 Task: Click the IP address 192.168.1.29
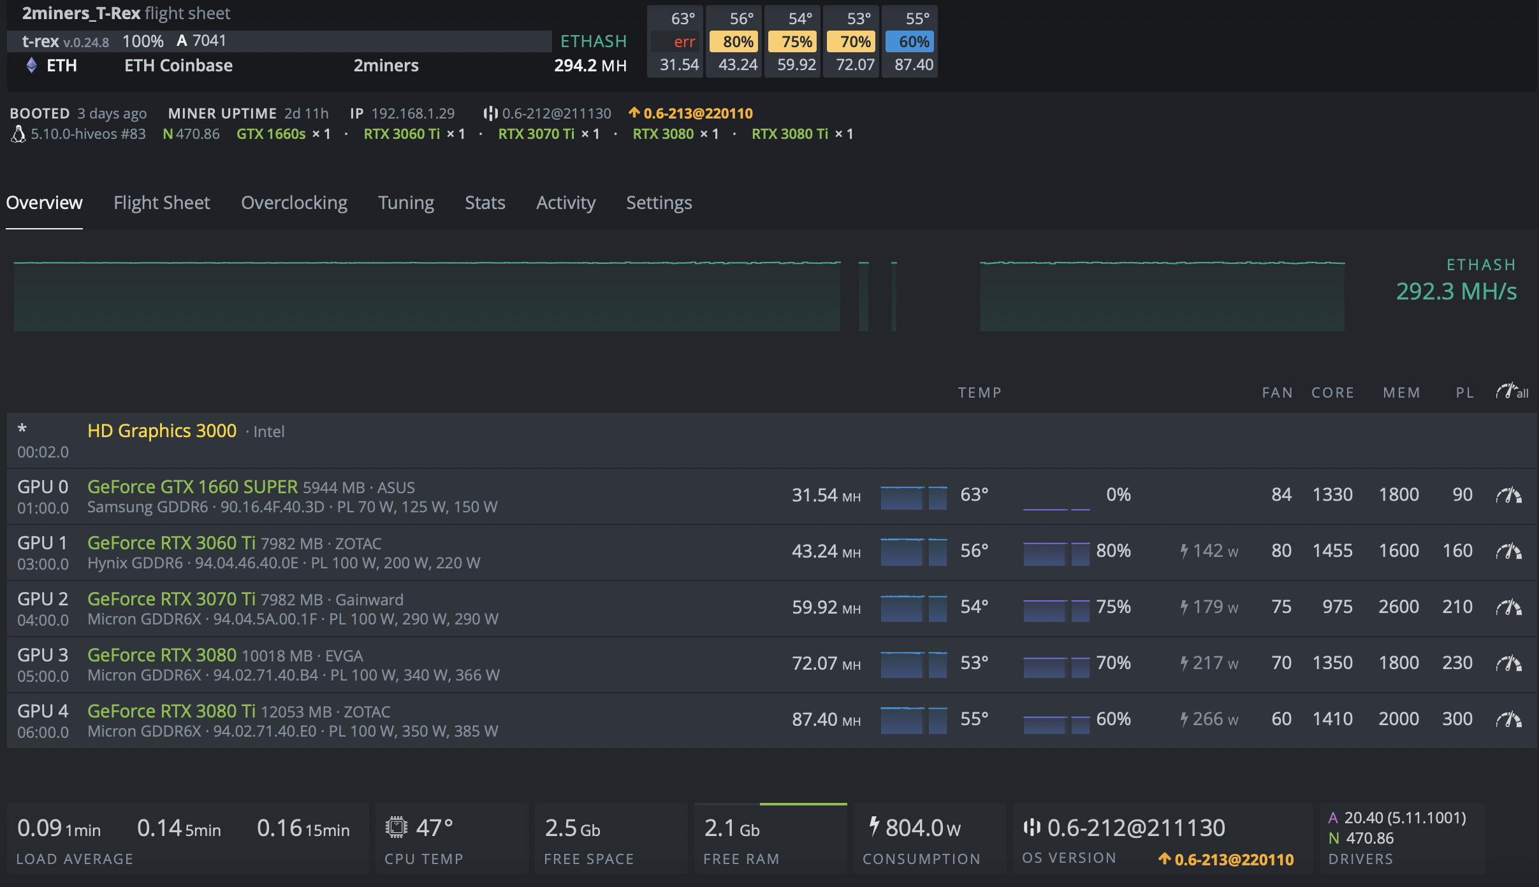[413, 113]
